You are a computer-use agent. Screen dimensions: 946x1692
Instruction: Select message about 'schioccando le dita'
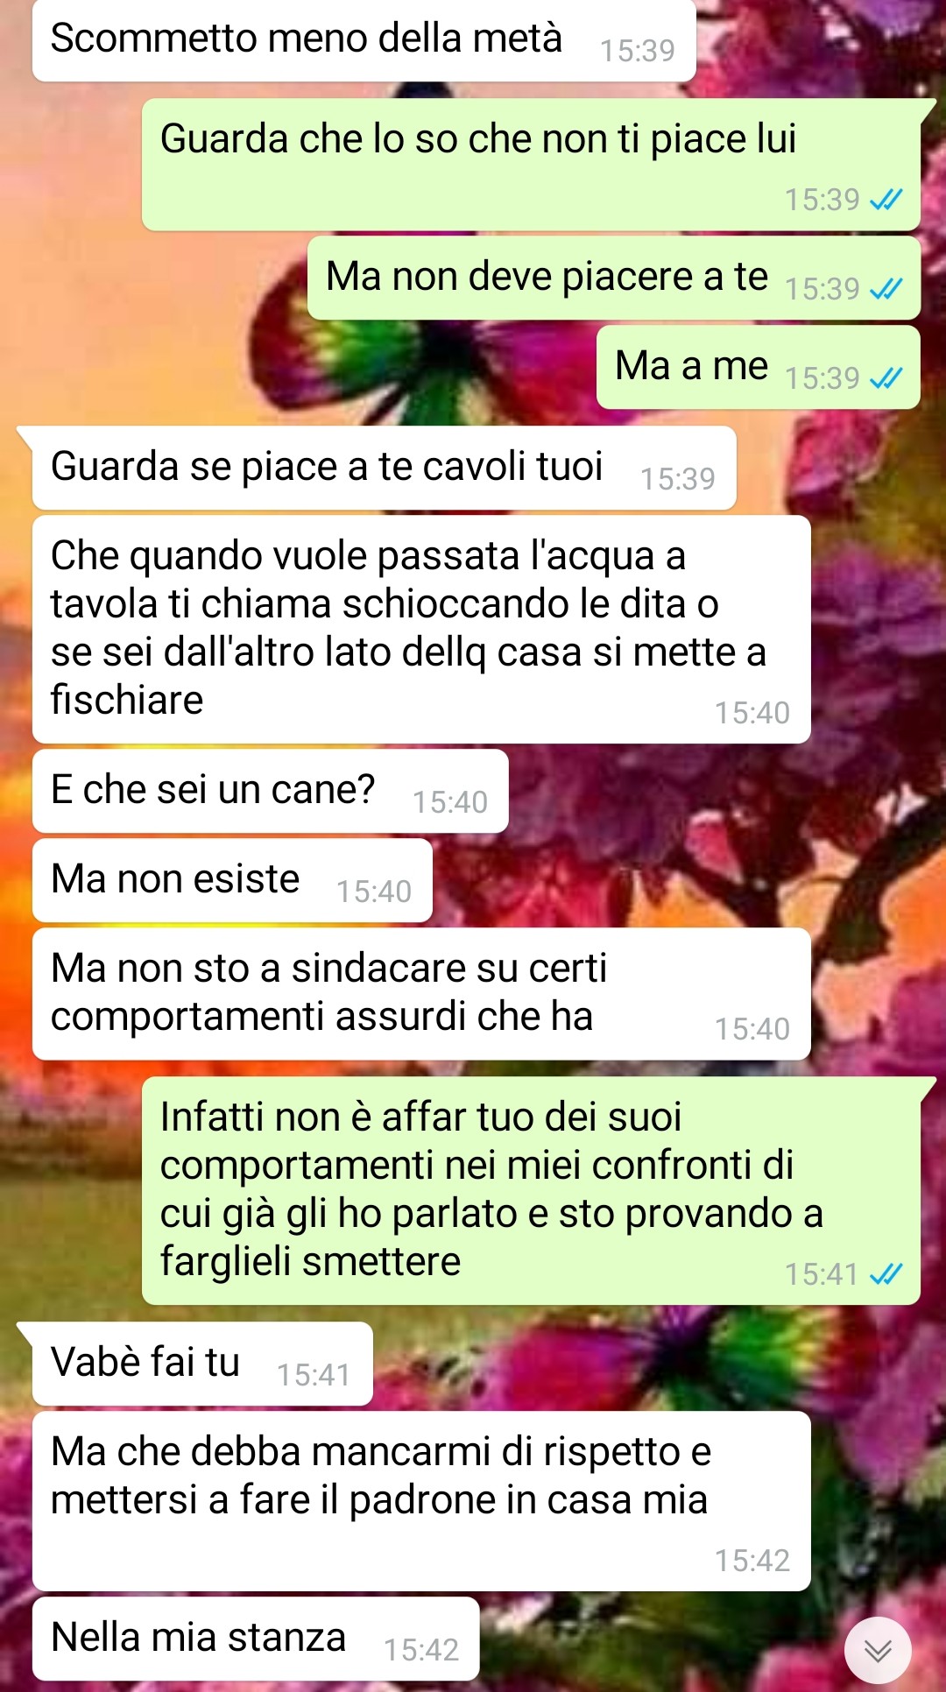(421, 630)
